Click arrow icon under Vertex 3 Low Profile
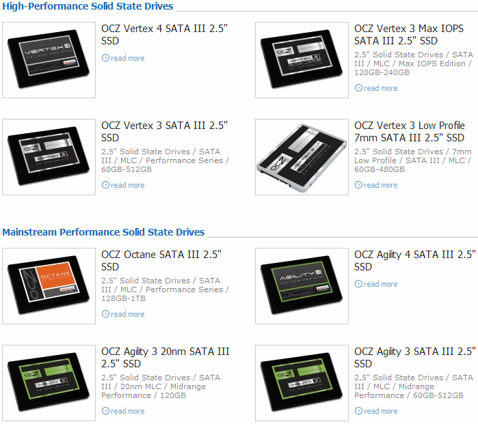This screenshot has height=424, width=478. pyautogui.click(x=358, y=185)
